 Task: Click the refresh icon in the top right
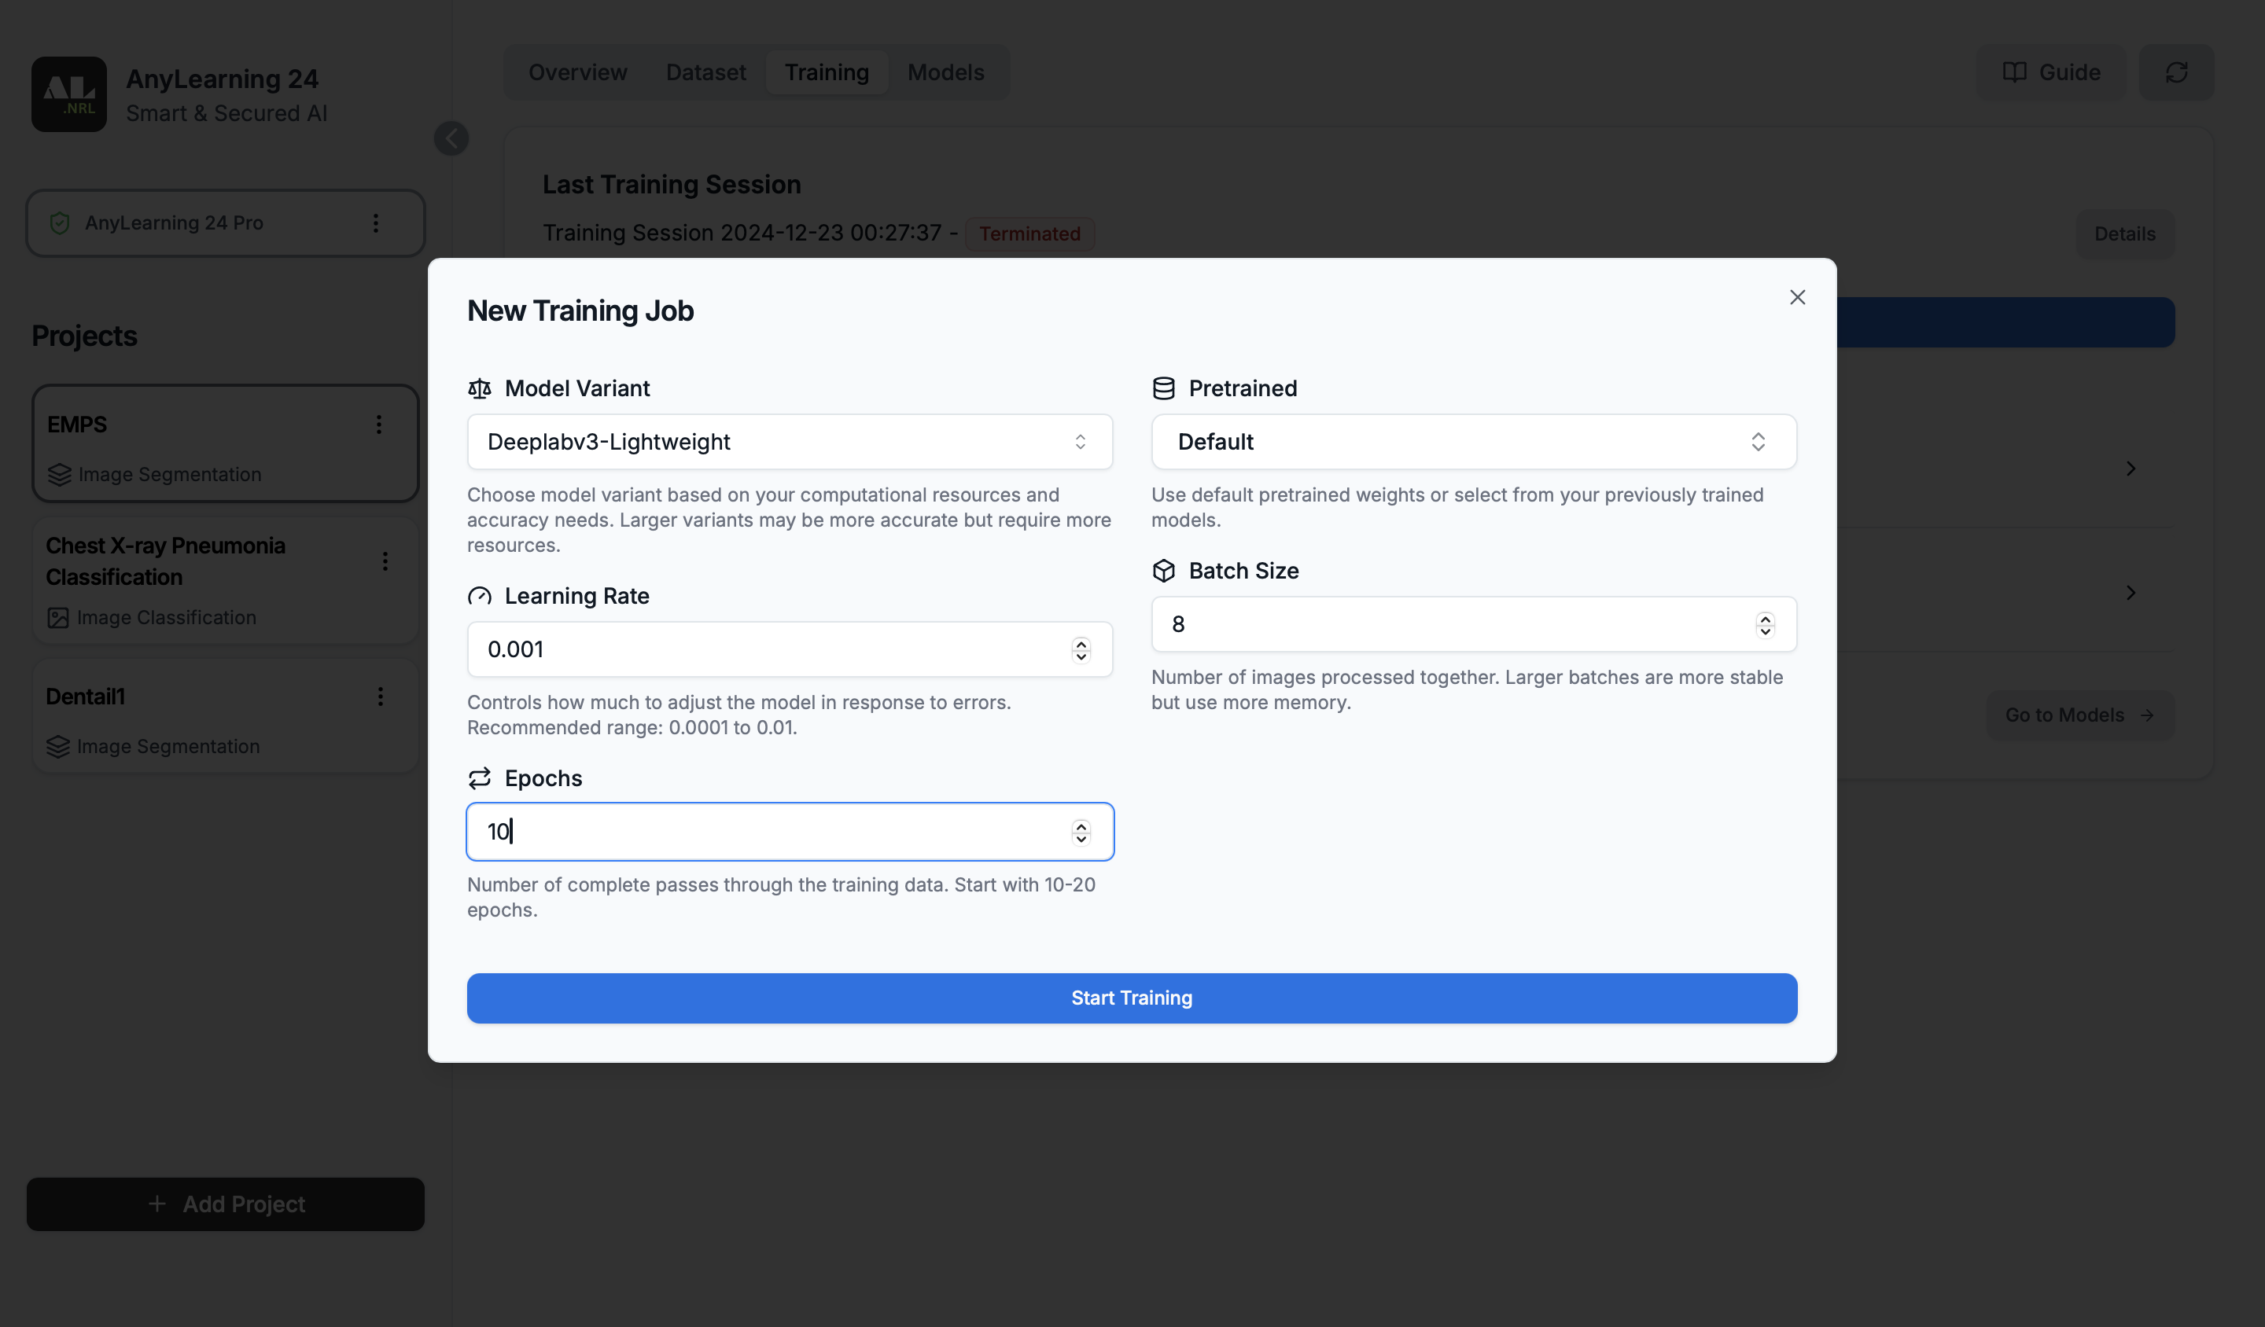(x=2176, y=72)
